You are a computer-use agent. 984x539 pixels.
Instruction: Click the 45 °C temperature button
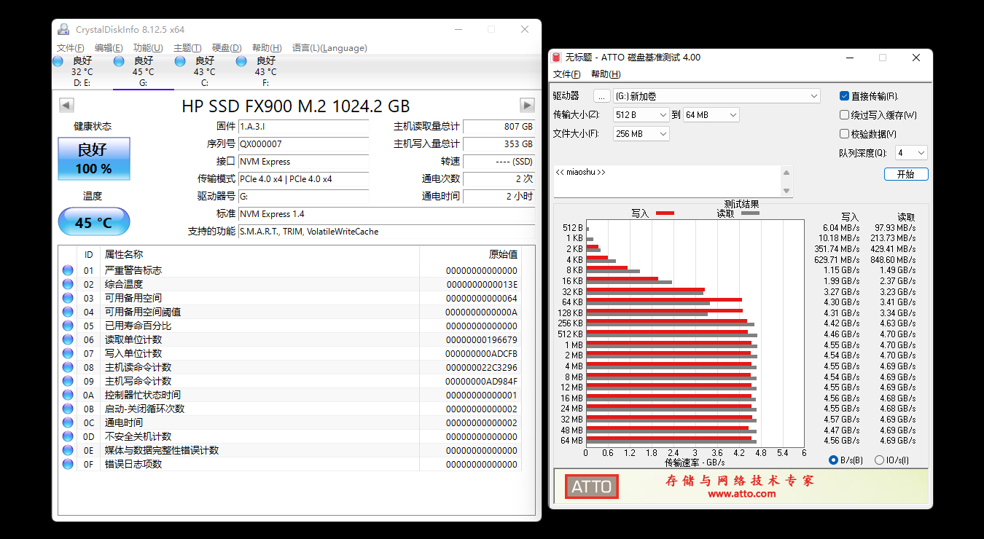click(94, 222)
